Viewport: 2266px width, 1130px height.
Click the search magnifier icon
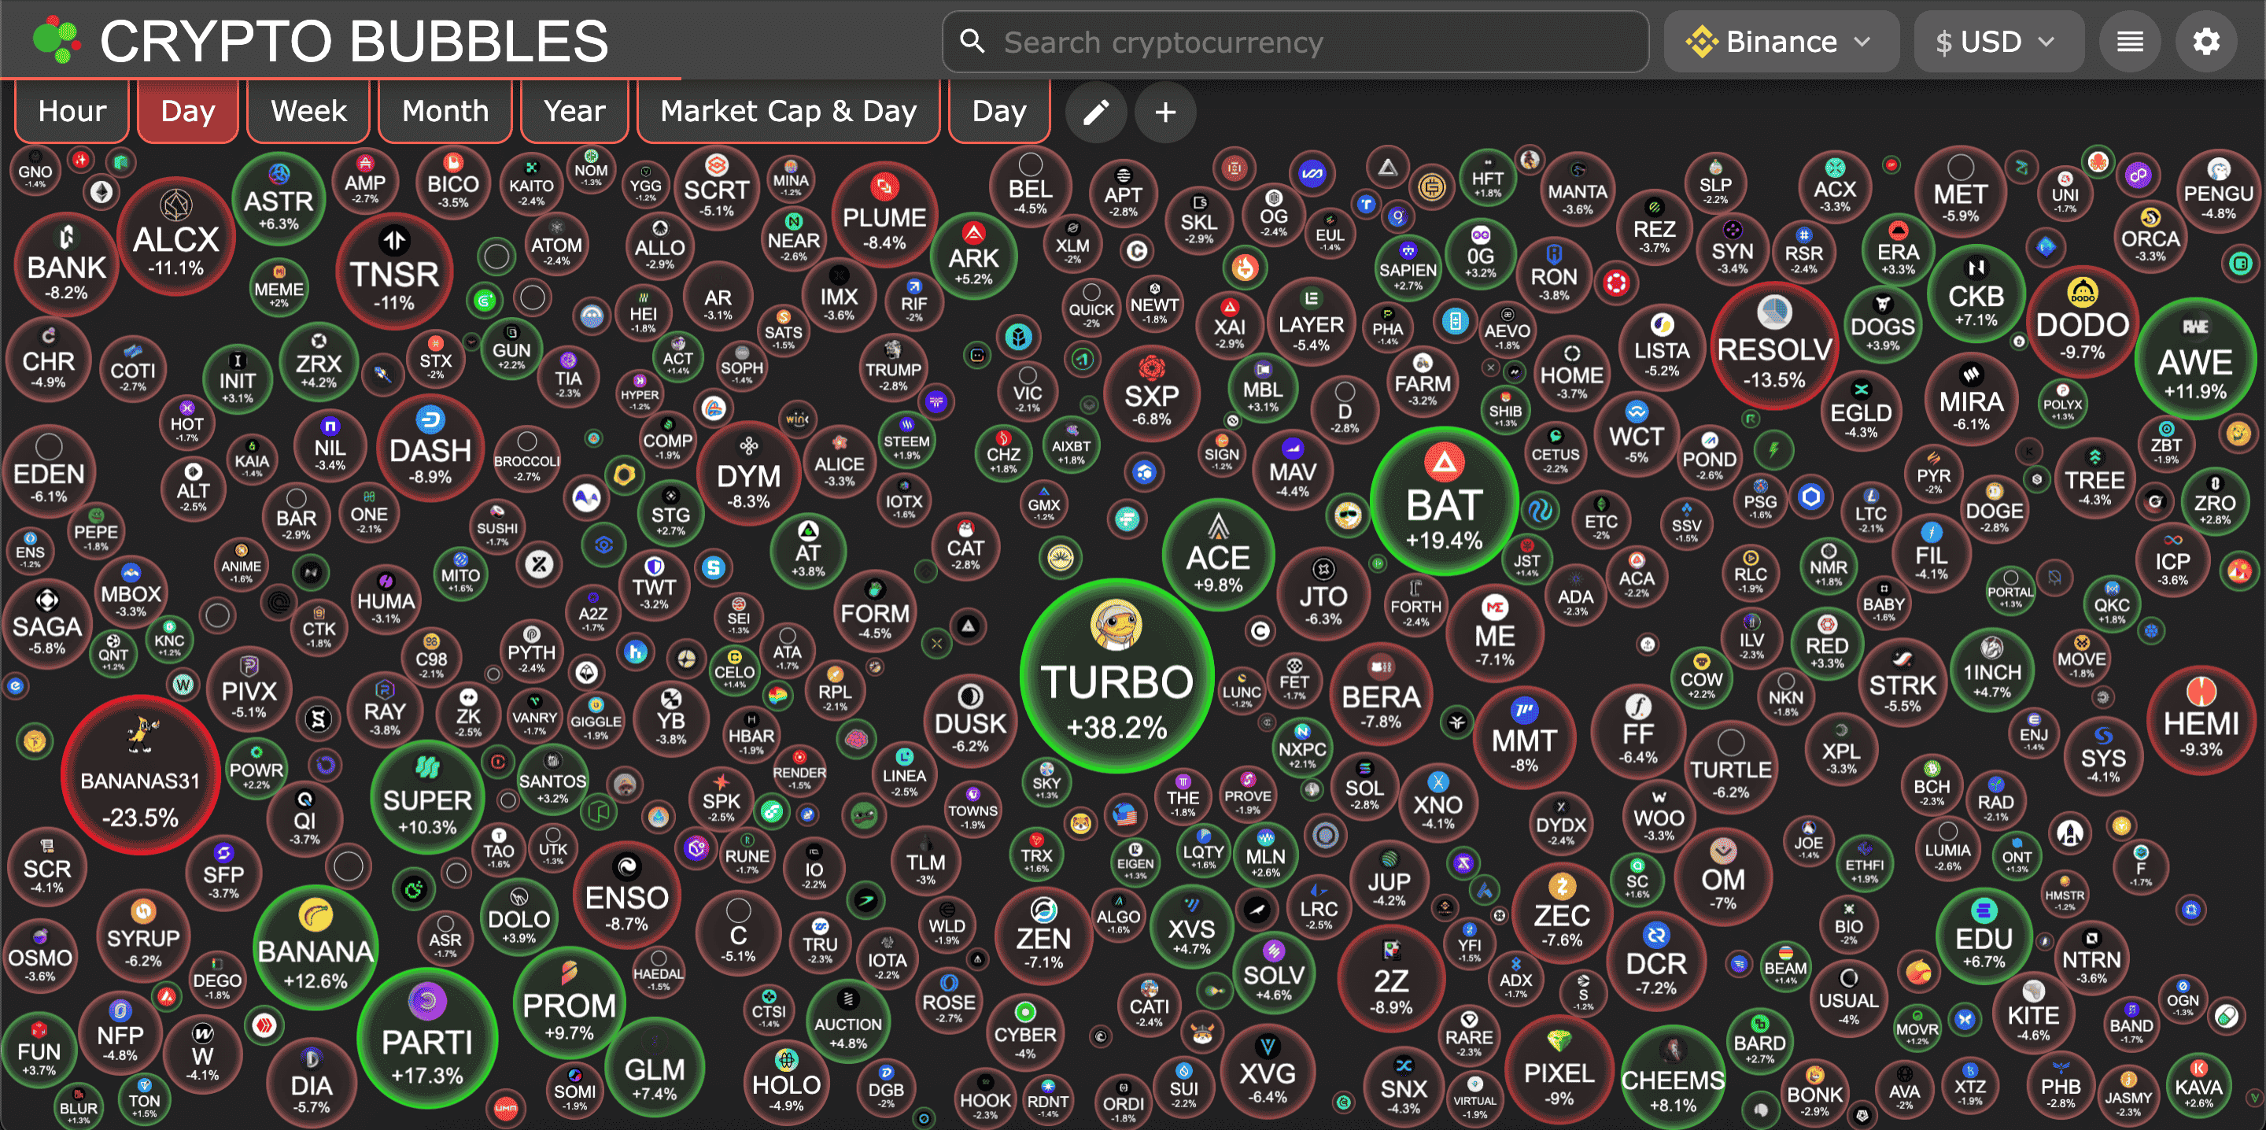(971, 42)
